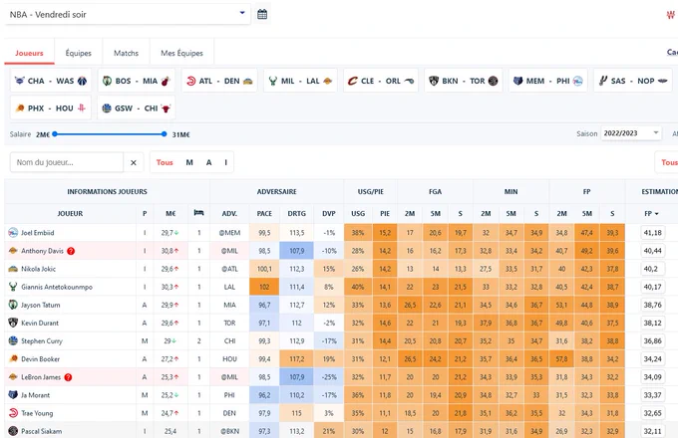The height and width of the screenshot is (438, 678).
Task: Open Stephen Curry player name
Action: click(x=42, y=340)
